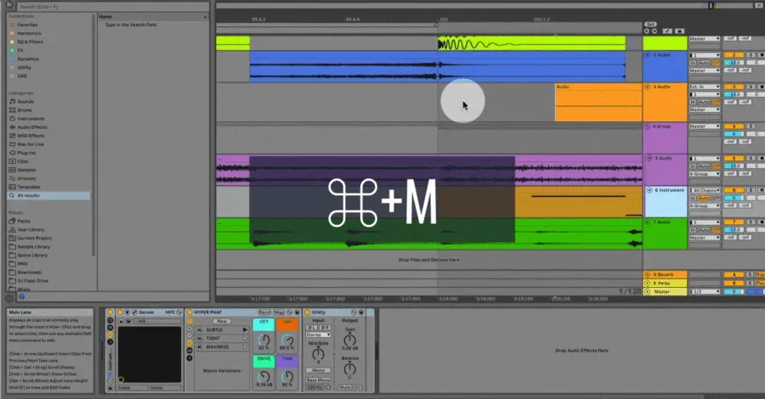Toggle the Utility device activator
Screen dimensions: 765x399
[308, 312]
